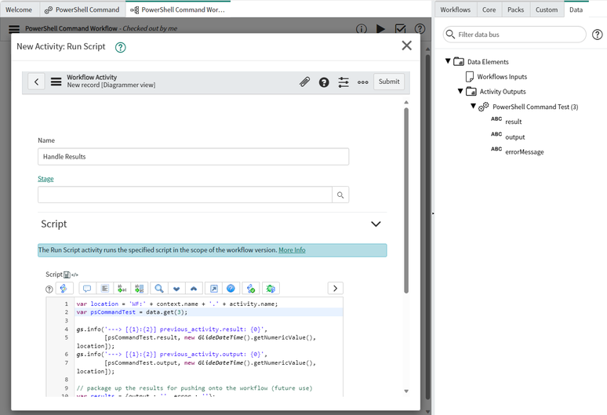Click line 2 of the script code
Image resolution: width=607 pixels, height=415 pixels.
tap(209, 312)
